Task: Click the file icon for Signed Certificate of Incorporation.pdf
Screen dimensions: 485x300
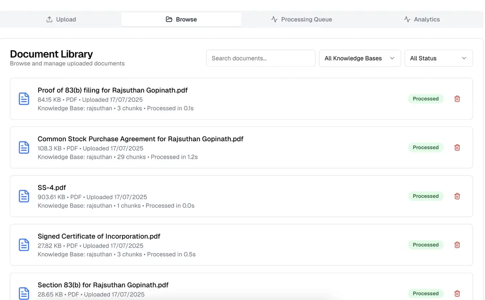Action: tap(24, 245)
